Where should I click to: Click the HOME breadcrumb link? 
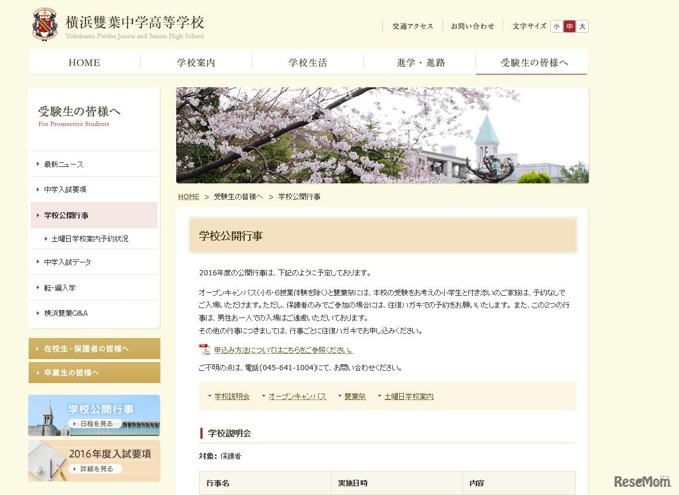coord(189,197)
